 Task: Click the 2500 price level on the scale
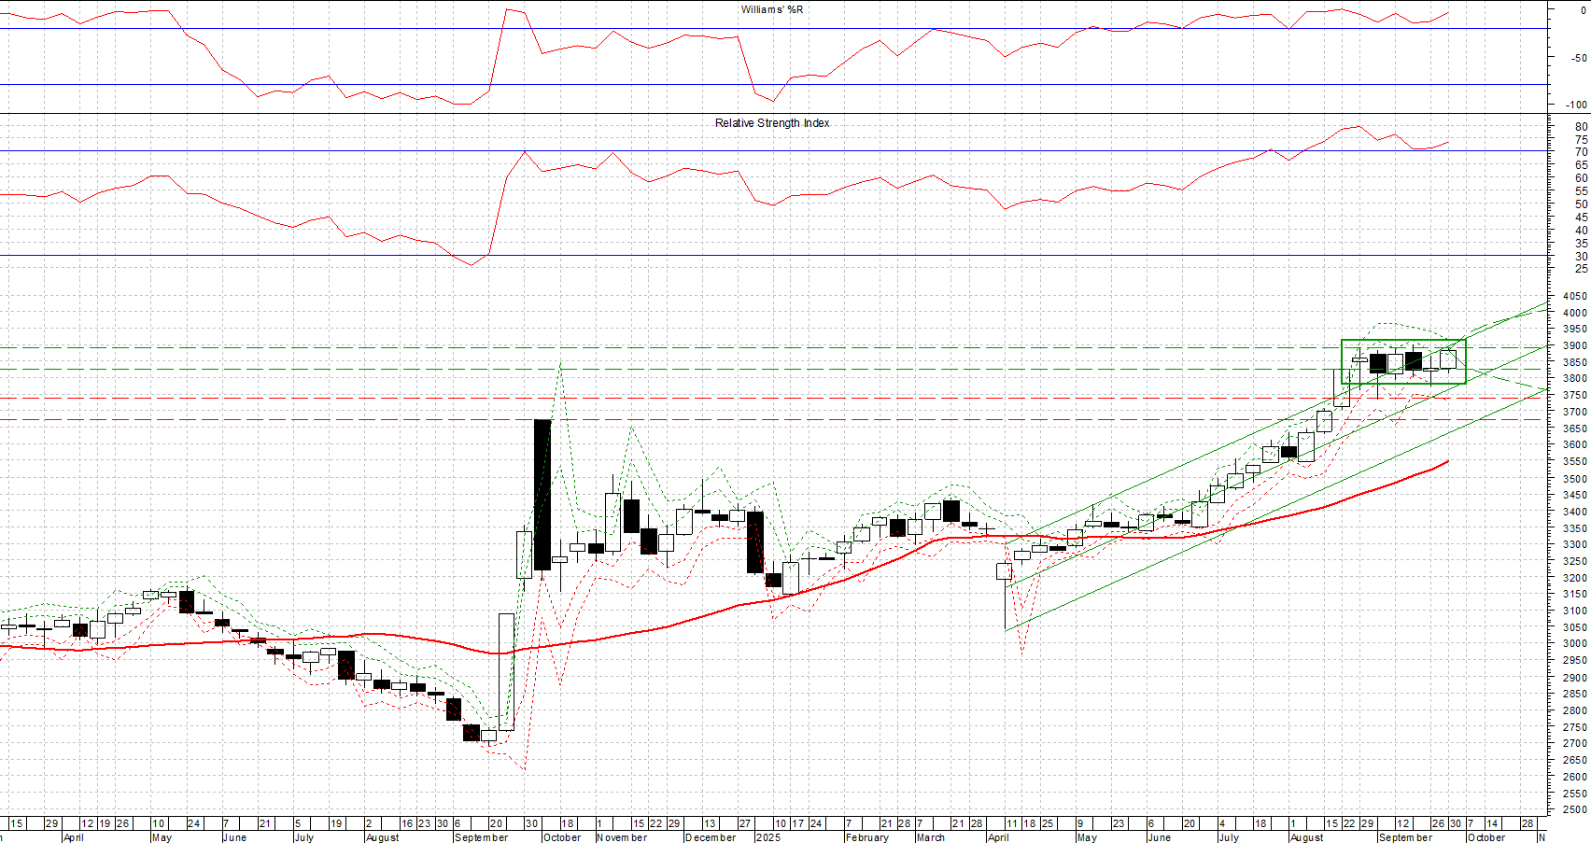(1574, 809)
